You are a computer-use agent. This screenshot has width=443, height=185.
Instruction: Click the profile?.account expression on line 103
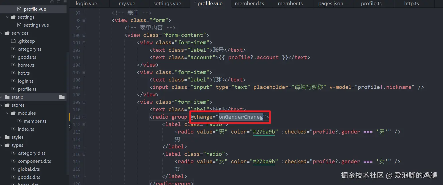coord(253,57)
